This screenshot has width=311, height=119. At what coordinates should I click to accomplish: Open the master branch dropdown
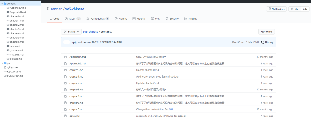coord(71,32)
